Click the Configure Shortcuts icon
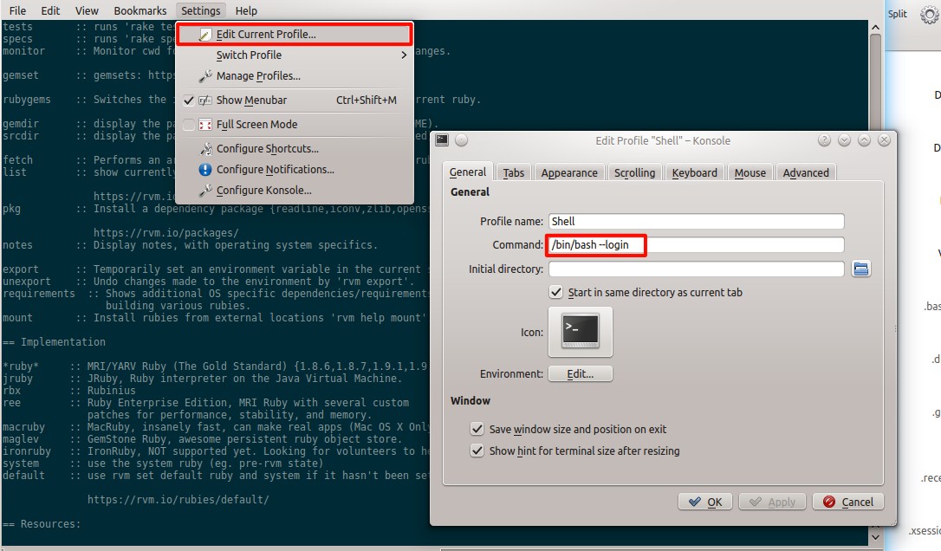The width and height of the screenshot is (941, 551). [205, 148]
